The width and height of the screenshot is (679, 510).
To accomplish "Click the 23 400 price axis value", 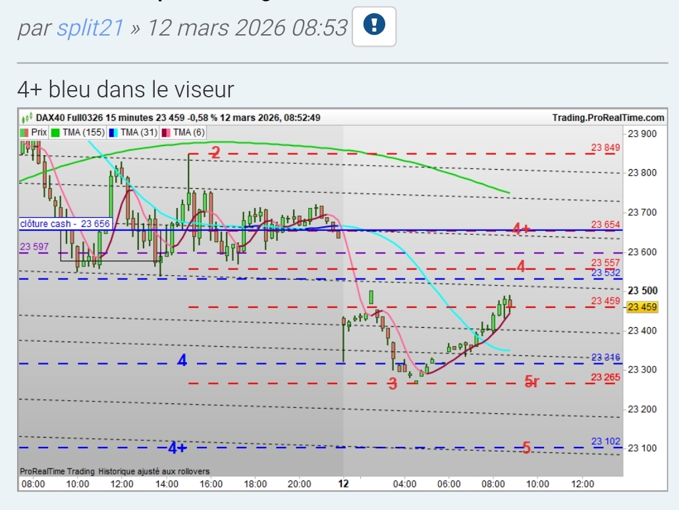I will pyautogui.click(x=642, y=331).
